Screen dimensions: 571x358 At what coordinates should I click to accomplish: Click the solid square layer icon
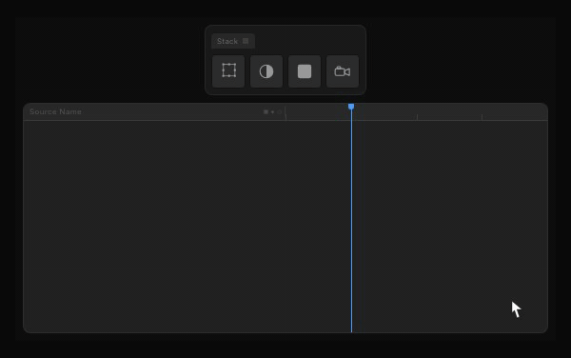(305, 71)
